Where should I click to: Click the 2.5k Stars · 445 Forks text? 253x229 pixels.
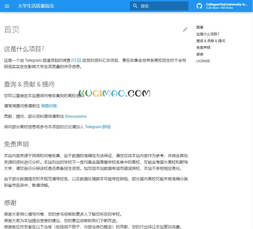pyautogui.click(x=220, y=8)
